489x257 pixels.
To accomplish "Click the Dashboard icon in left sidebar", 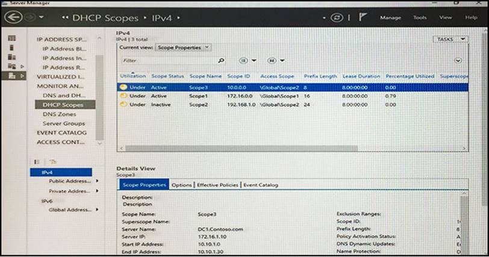I will 11,39.
